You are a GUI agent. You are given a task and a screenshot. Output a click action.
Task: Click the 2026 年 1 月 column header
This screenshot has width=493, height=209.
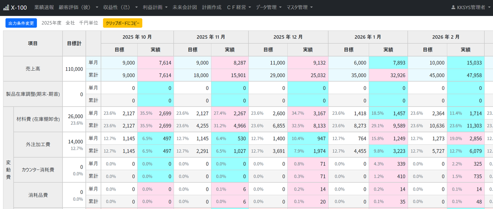click(368, 37)
